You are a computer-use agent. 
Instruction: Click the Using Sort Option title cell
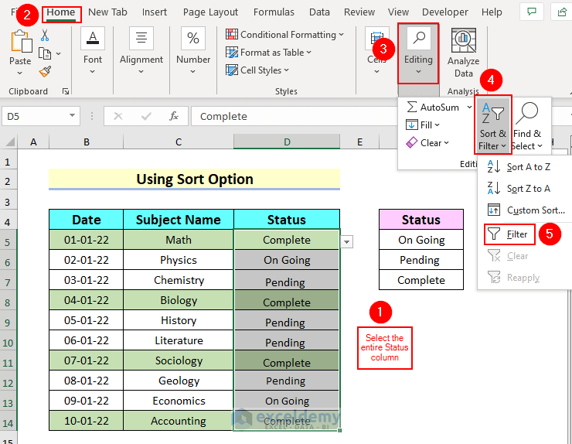(195, 179)
